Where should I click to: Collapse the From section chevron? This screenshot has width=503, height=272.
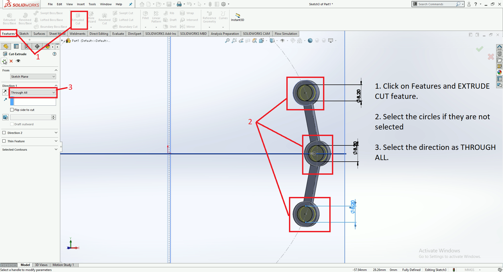pos(56,70)
